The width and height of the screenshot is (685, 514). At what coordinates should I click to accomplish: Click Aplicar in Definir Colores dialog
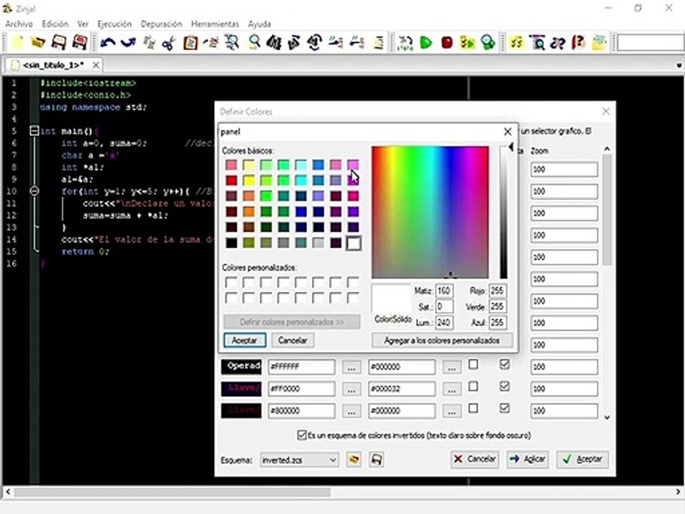point(528,459)
